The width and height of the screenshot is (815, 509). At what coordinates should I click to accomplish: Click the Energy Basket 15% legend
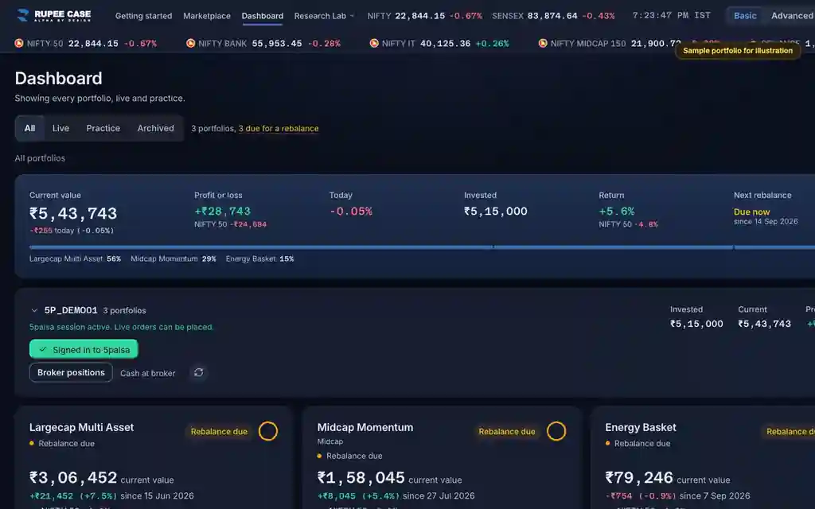[260, 258]
